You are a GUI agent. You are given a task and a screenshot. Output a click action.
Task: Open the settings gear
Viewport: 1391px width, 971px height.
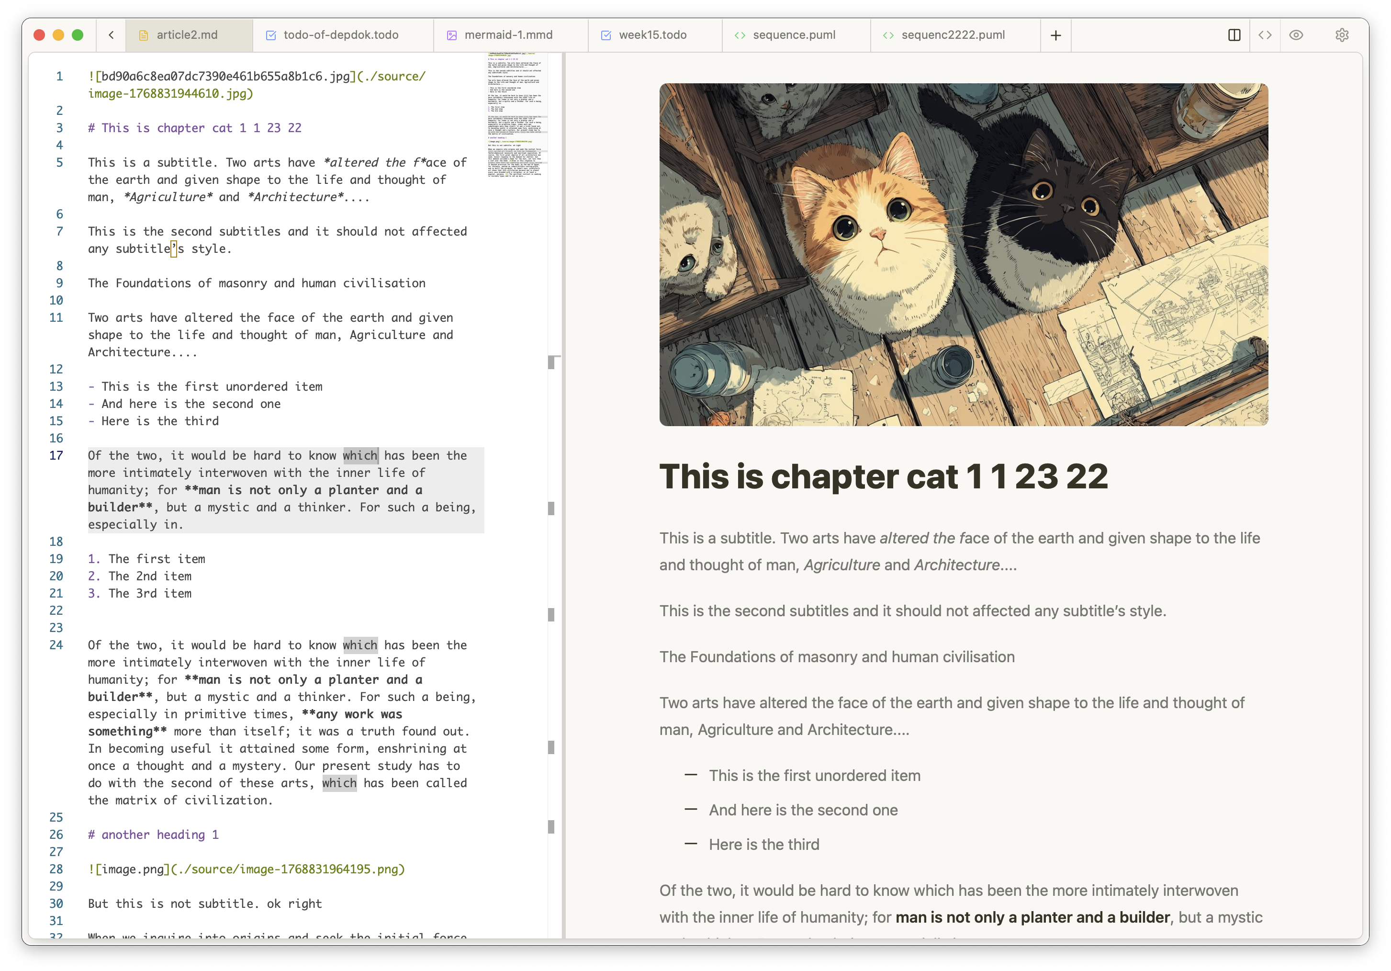(x=1342, y=34)
